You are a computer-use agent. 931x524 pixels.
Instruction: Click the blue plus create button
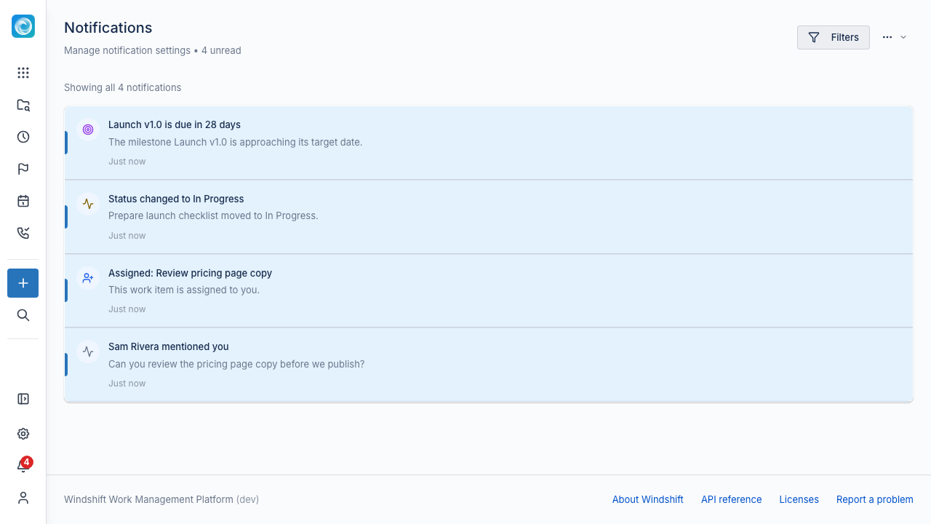(23, 283)
